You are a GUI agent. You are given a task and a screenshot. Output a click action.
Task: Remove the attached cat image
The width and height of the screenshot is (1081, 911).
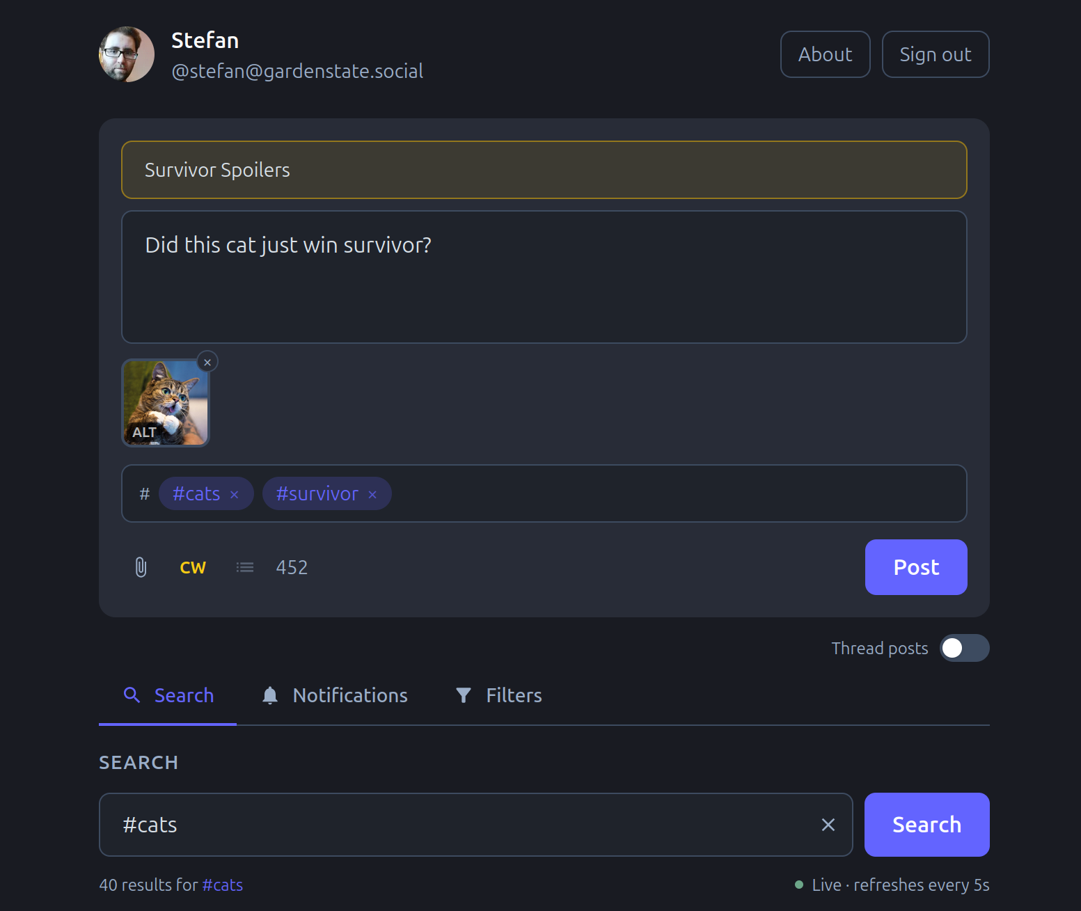207,361
